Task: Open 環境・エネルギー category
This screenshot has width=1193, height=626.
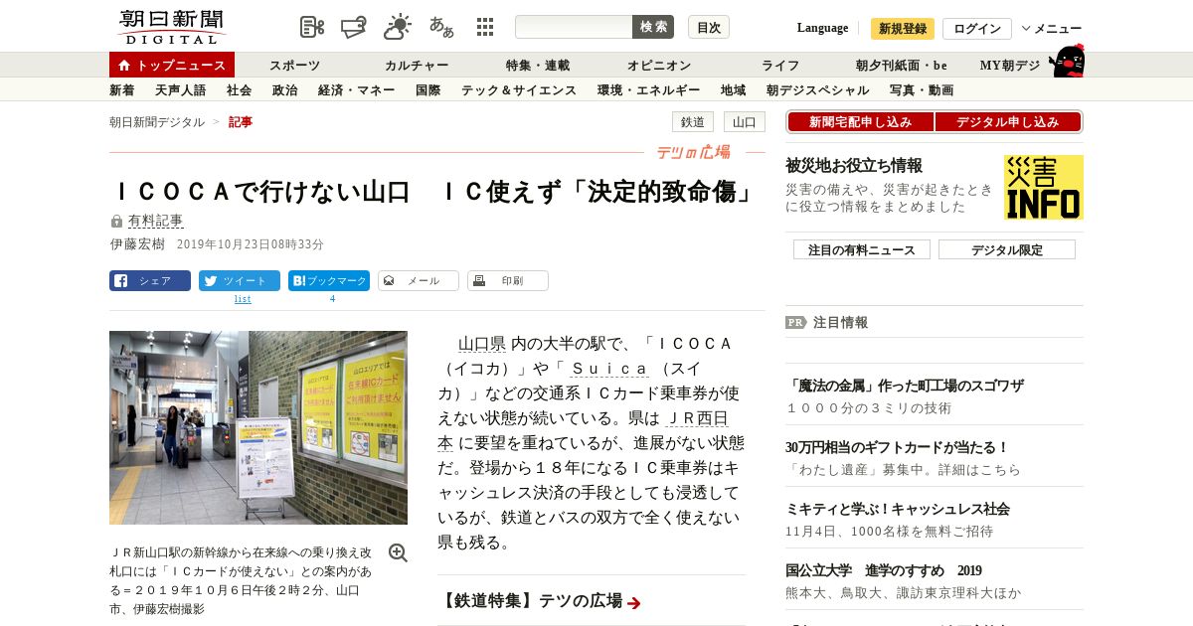Action: pos(648,90)
